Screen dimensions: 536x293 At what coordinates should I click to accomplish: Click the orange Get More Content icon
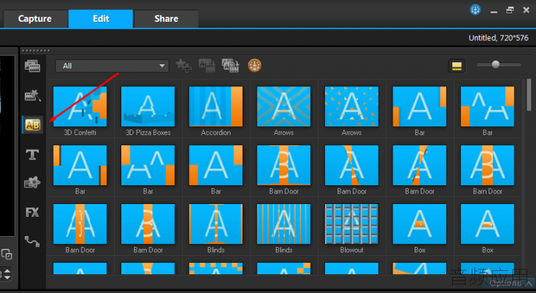point(255,66)
